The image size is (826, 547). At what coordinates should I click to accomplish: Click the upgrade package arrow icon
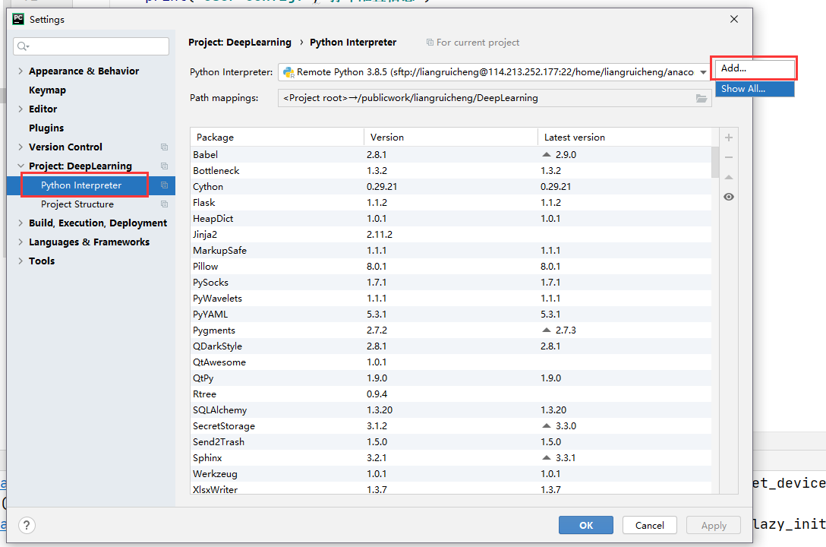coord(729,177)
